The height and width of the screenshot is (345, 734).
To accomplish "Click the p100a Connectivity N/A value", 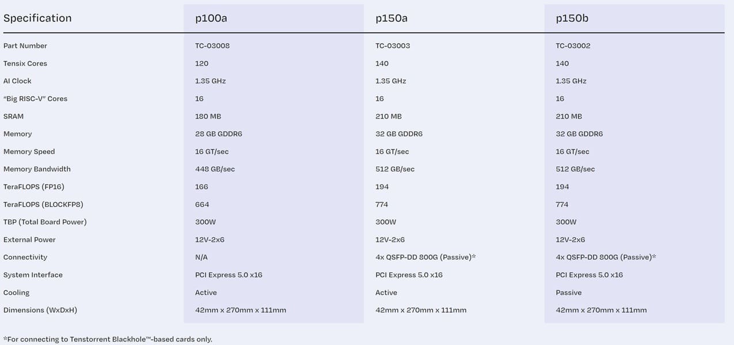I will (201, 258).
